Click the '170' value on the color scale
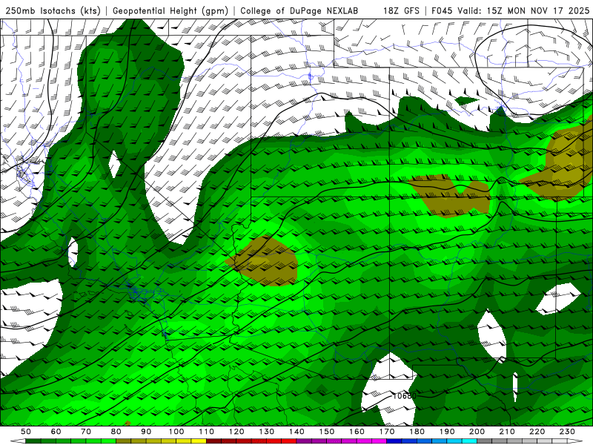Screen dimensions: 593x445 coord(387,432)
